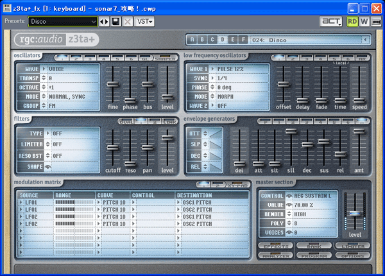Click RENDER stepper showing HIGH

coord(289,214)
